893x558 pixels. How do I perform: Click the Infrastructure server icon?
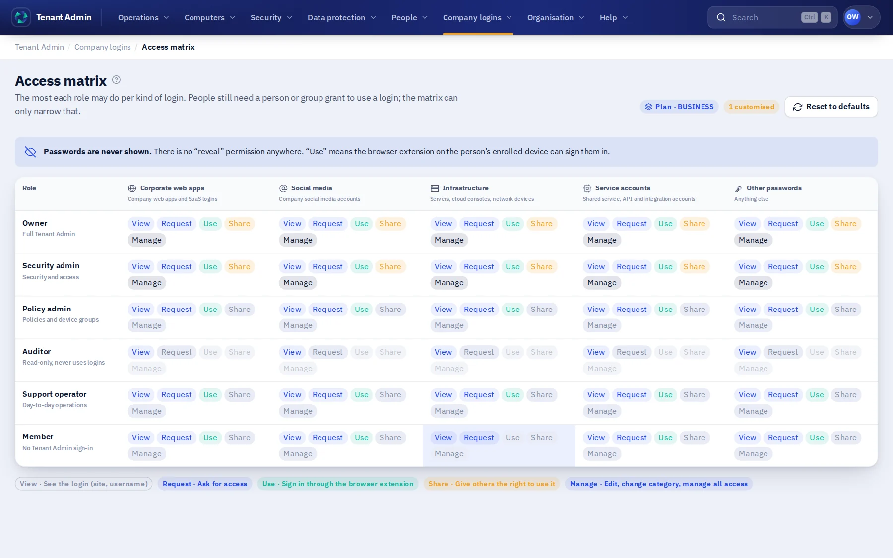(x=435, y=188)
